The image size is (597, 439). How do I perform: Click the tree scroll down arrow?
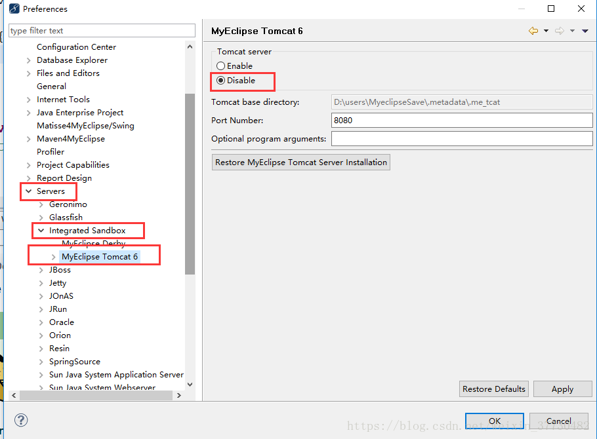190,385
